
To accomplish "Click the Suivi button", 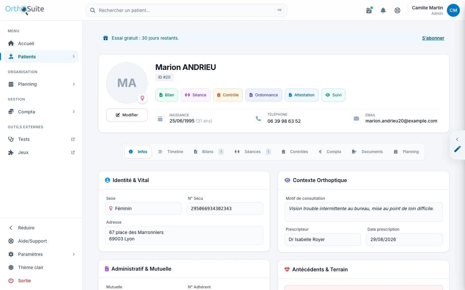I will pyautogui.click(x=333, y=95).
